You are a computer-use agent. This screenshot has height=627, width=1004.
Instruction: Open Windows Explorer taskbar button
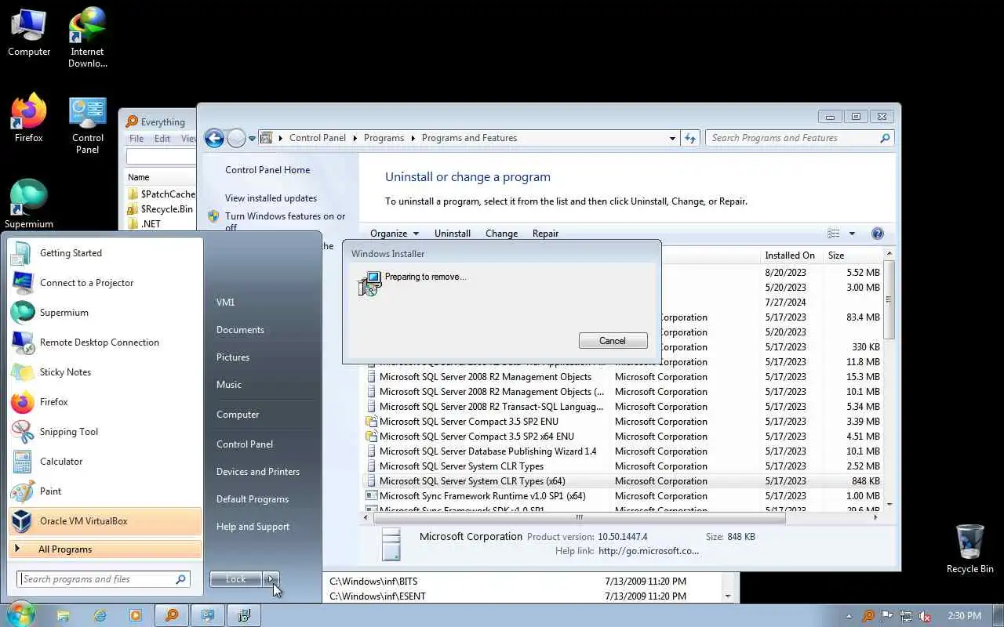(64, 615)
